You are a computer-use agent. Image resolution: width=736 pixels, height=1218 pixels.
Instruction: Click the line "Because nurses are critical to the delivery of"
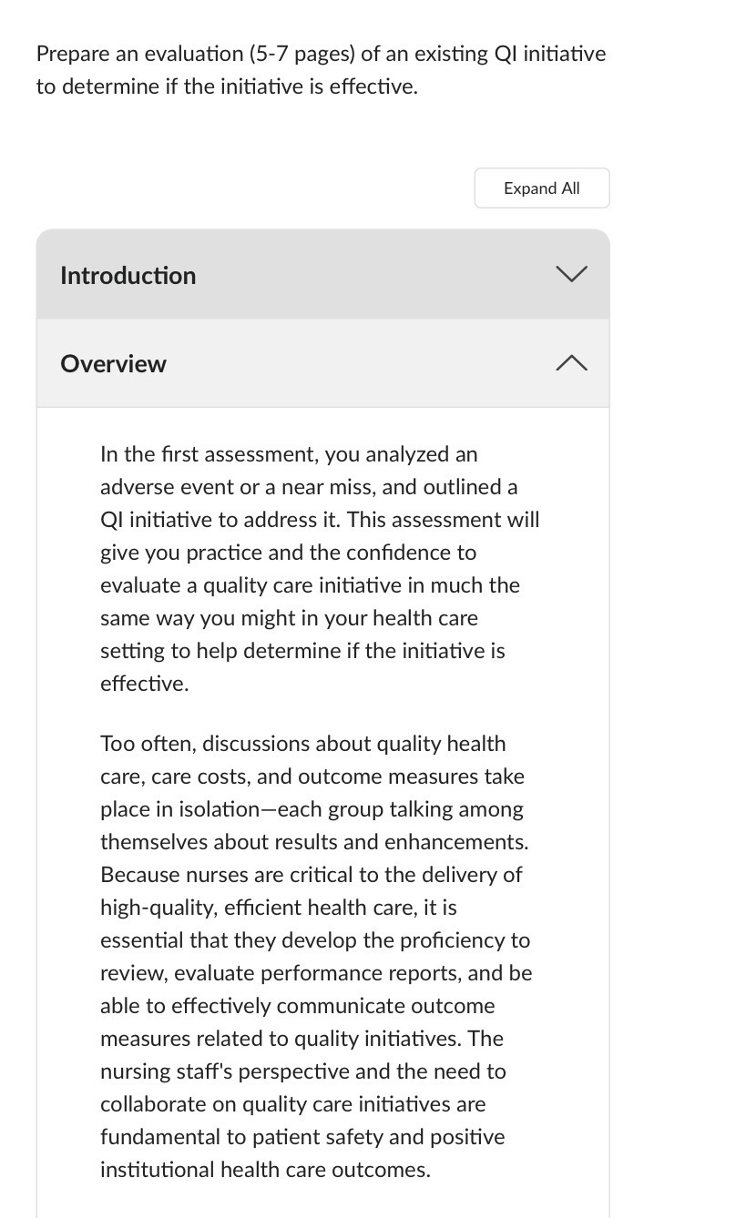[311, 875]
